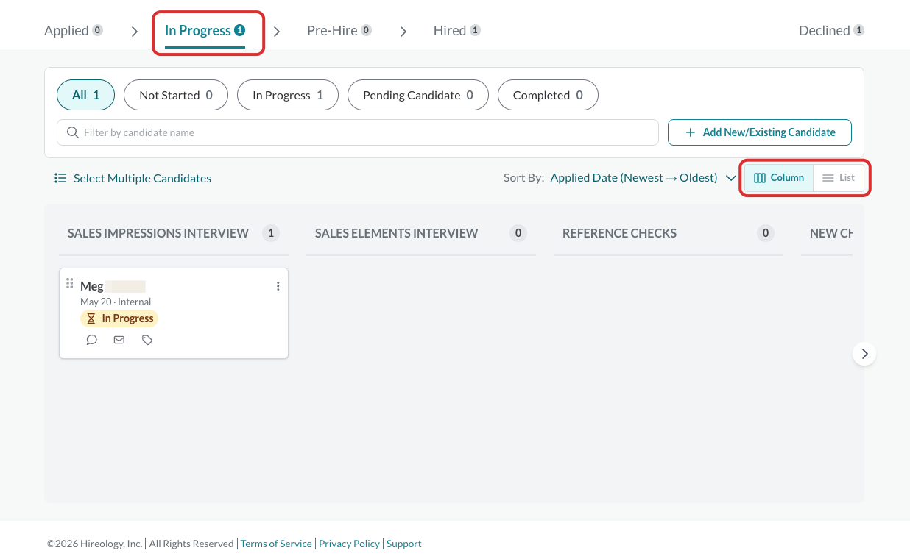The height and width of the screenshot is (559, 910).
Task: Select the Not Started 0 filter pill
Action: click(176, 95)
